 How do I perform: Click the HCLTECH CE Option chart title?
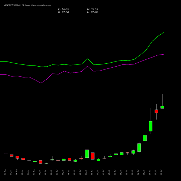point(28,5)
